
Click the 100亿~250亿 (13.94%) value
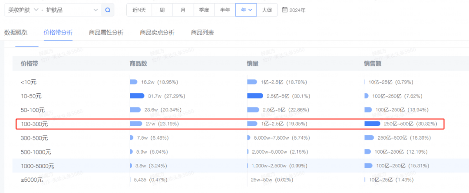point(402,110)
